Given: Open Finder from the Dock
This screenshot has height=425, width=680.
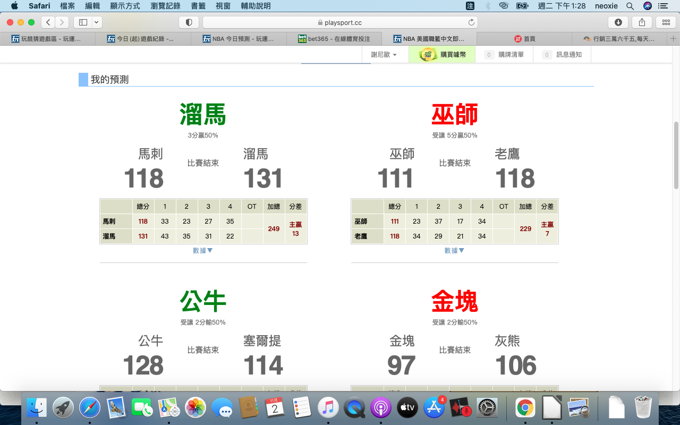Looking at the screenshot, I should tap(37, 407).
